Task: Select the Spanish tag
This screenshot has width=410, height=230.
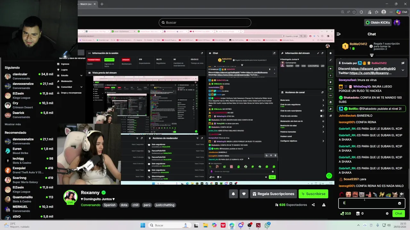Action: pos(110,205)
